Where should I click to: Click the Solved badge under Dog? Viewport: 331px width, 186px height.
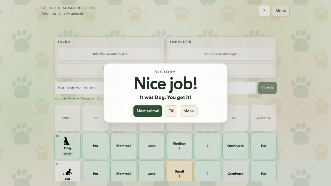coord(67,154)
